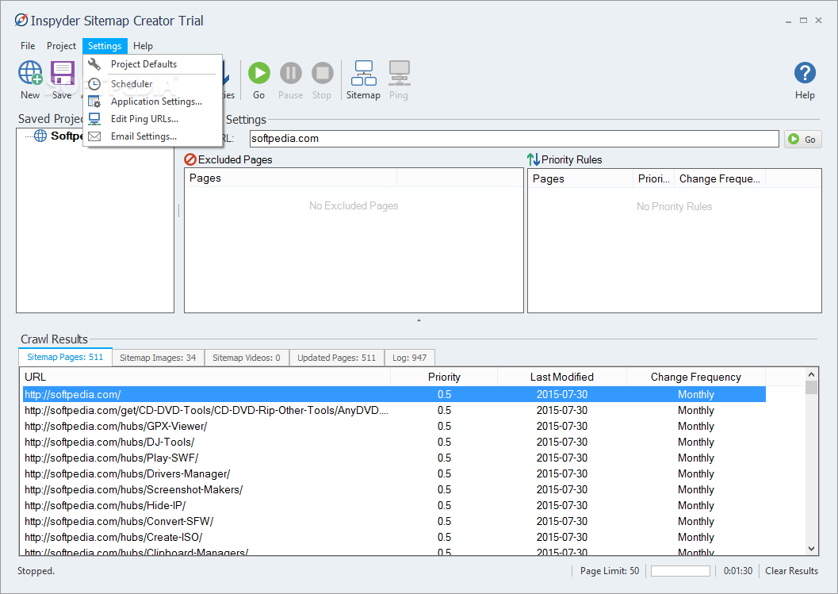The height and width of the screenshot is (594, 838).
Task: Click the results scrollbar up arrow
Action: tap(811, 374)
